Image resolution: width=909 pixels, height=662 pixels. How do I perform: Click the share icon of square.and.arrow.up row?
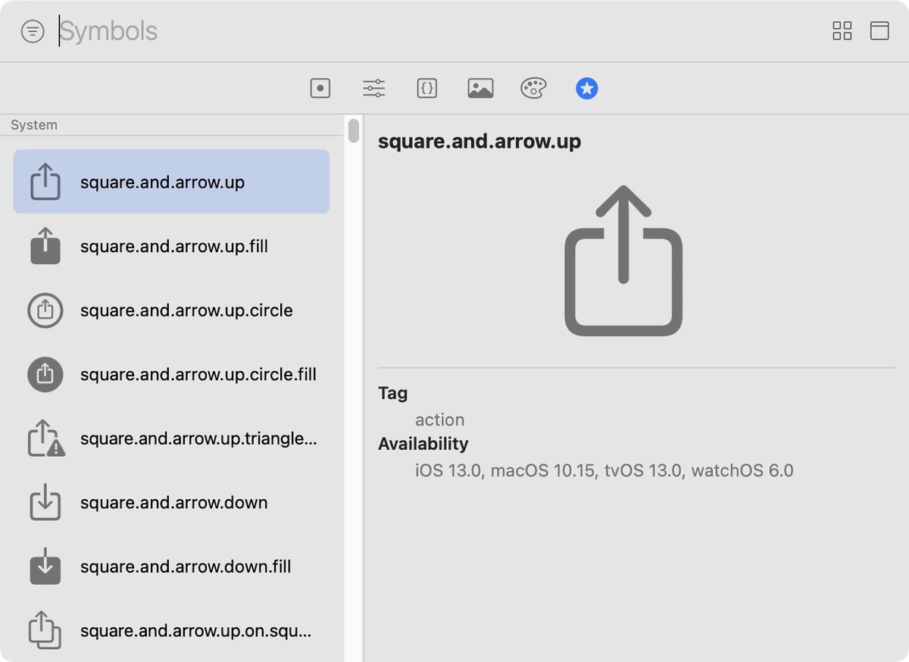pyautogui.click(x=45, y=182)
